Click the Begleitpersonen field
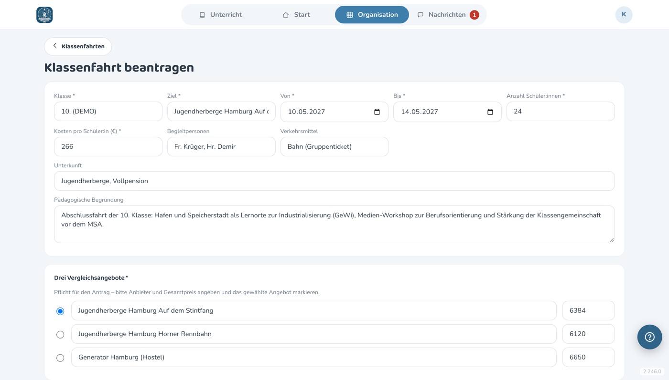This screenshot has width=669, height=380. (x=221, y=146)
